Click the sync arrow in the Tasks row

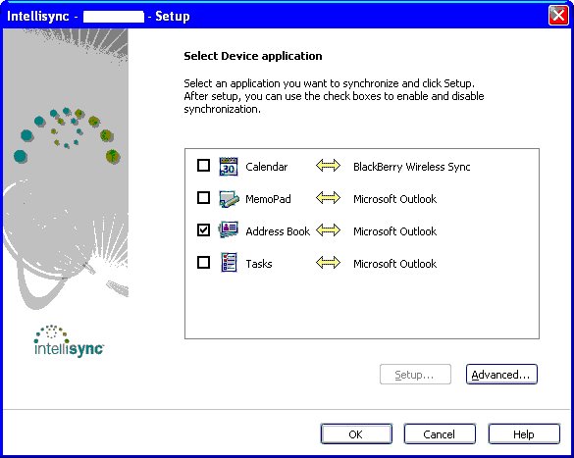click(x=328, y=262)
